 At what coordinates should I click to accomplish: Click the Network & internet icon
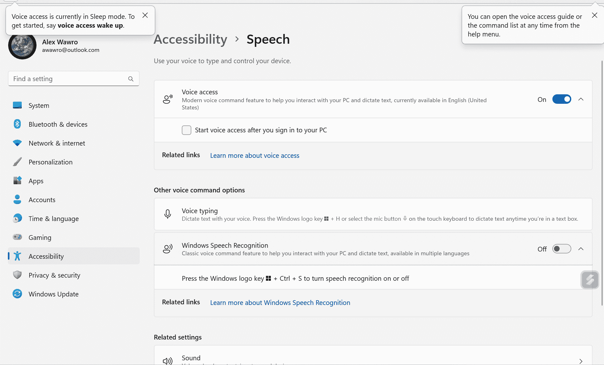pos(17,143)
